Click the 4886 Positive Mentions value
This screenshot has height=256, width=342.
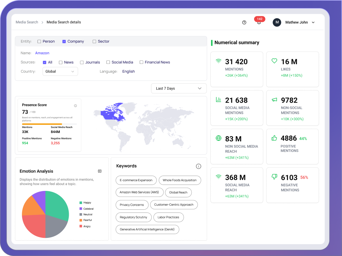[289, 138]
